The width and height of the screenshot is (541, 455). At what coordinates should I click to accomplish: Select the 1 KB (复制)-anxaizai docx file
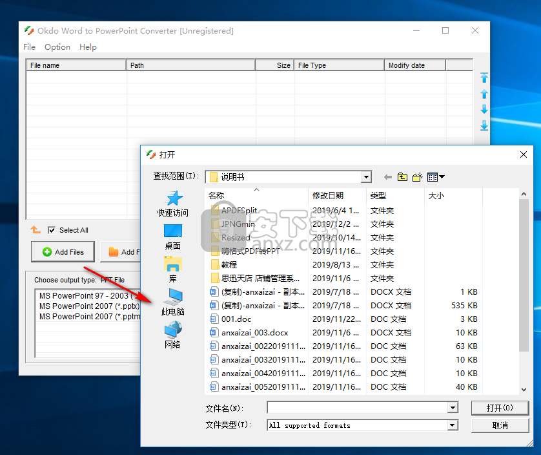[258, 292]
